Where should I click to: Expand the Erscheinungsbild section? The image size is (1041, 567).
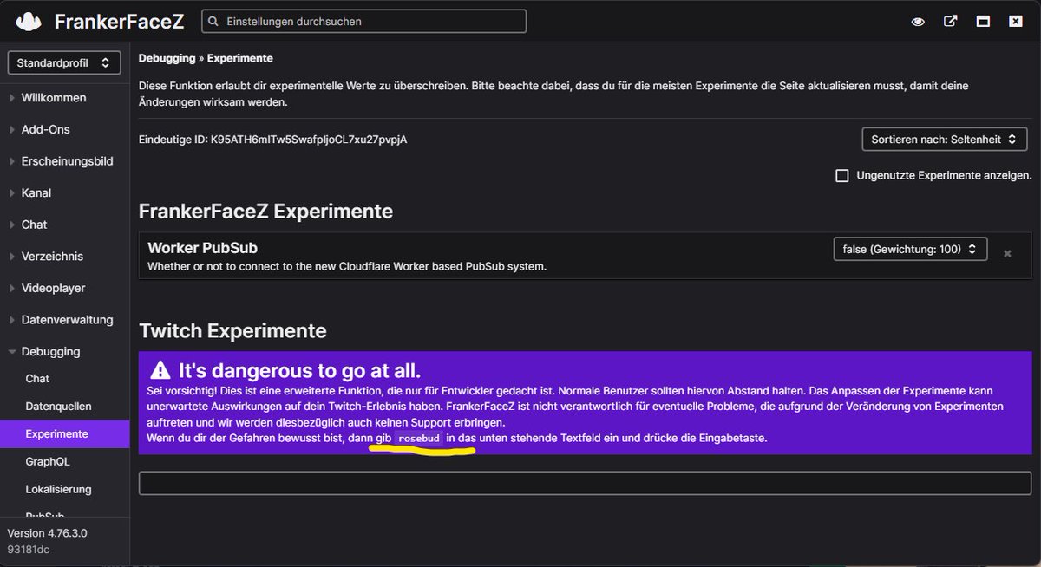tap(67, 161)
